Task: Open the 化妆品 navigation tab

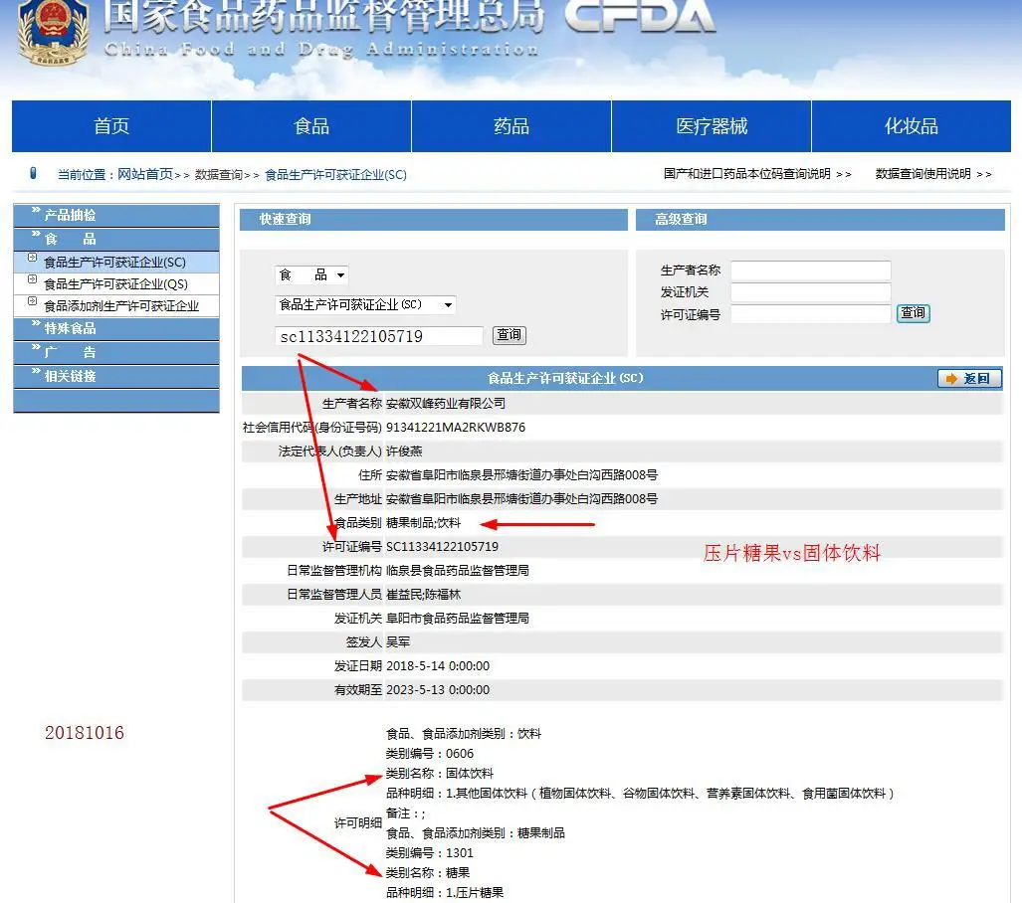Action: point(912,126)
